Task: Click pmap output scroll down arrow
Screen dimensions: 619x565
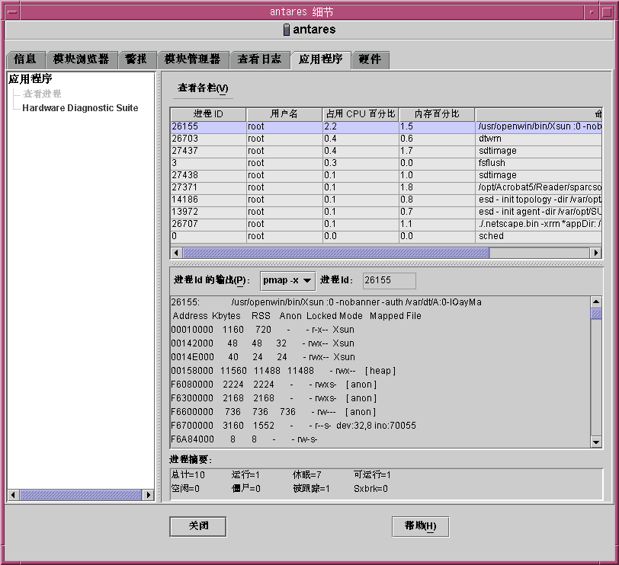Action: point(596,442)
